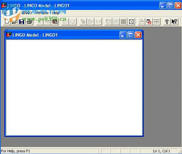The width and height of the screenshot is (182, 154).
Task: Activate the context help arrow icon
Action: tap(174, 21)
